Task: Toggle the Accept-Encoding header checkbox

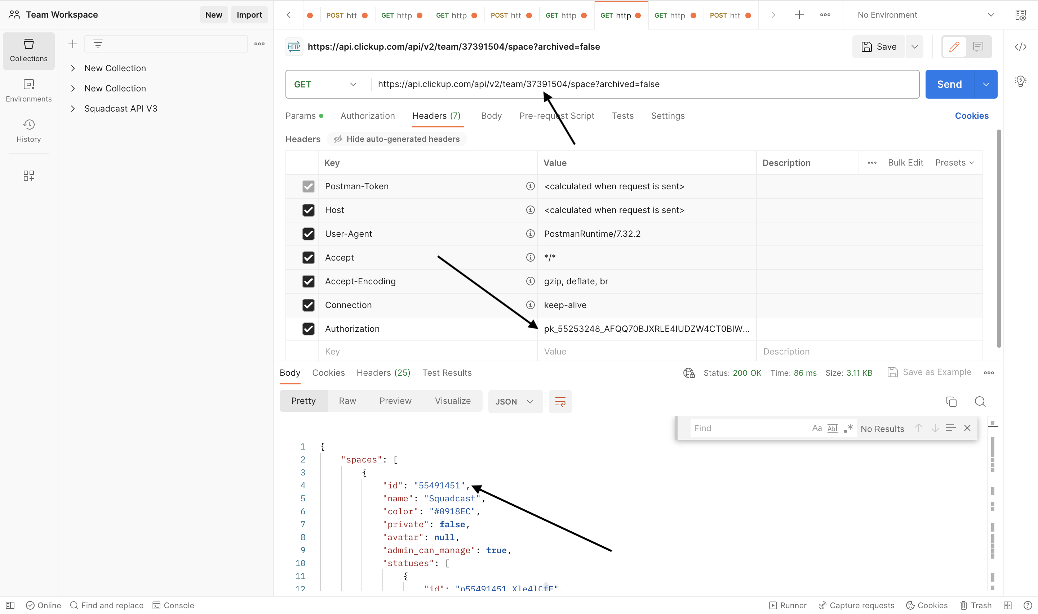Action: (308, 281)
